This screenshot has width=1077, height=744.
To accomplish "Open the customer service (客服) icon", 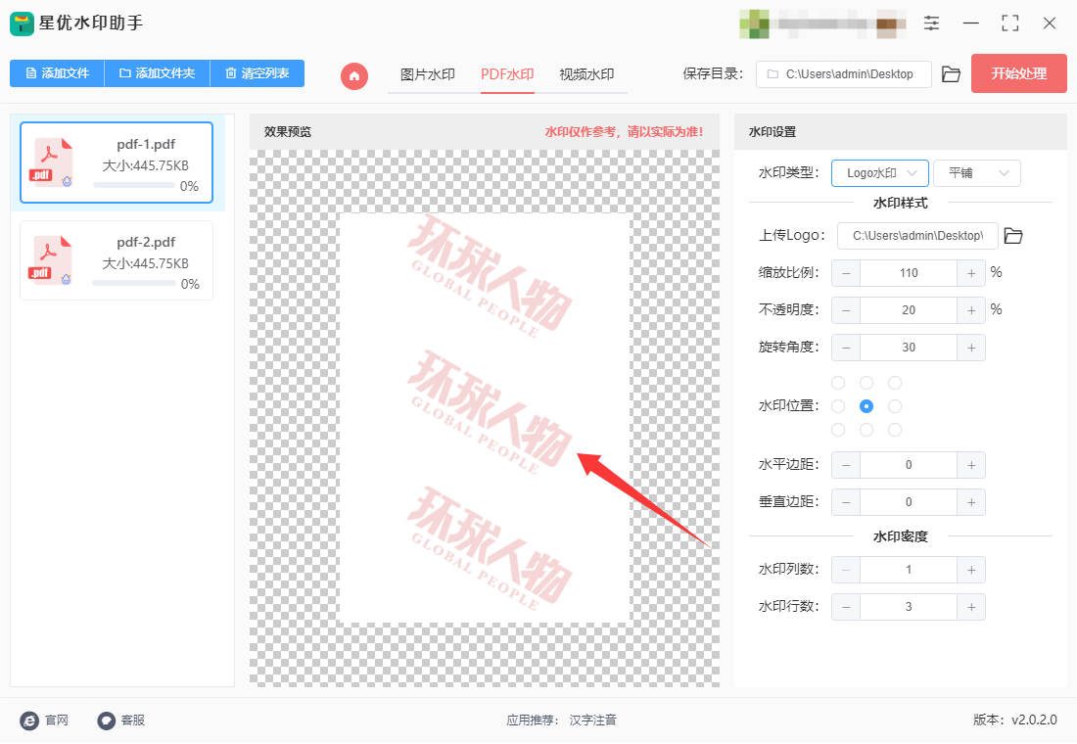I will (x=106, y=720).
